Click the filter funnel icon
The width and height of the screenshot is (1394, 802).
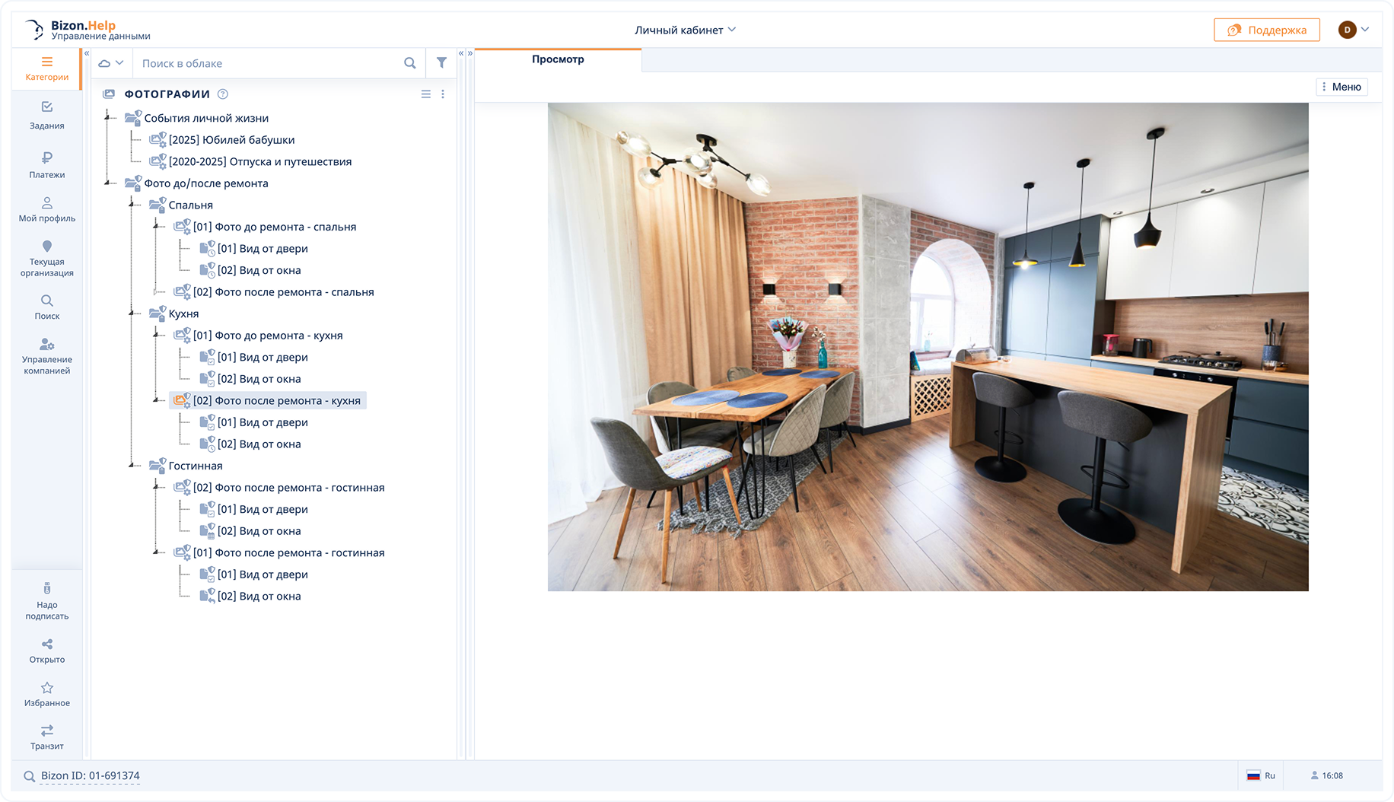tap(441, 63)
